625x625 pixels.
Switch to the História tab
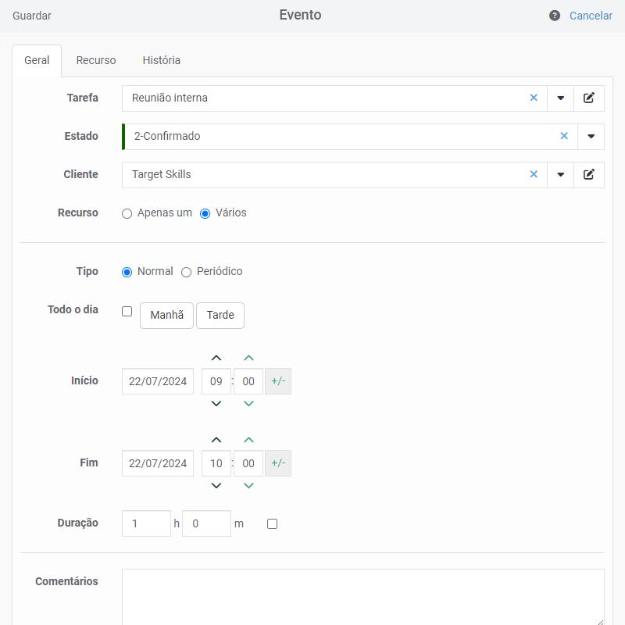161,60
